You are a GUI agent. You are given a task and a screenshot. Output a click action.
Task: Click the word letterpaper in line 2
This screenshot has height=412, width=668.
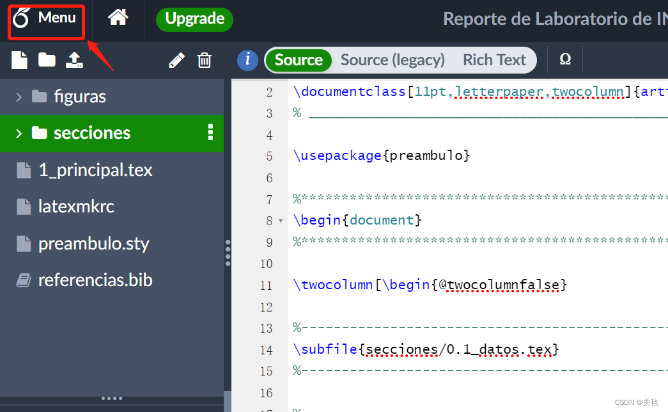(x=499, y=91)
